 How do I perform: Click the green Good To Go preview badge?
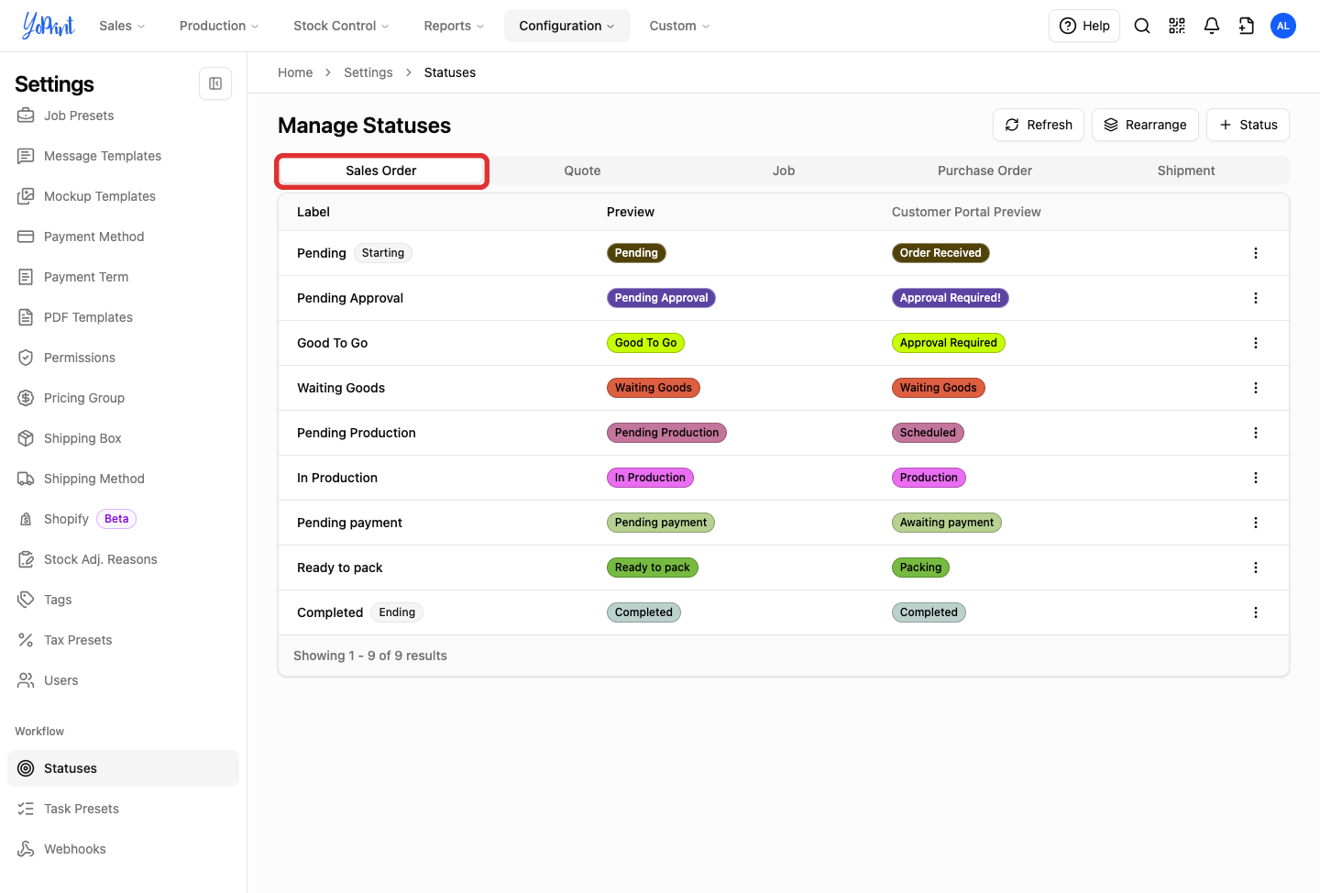pyautogui.click(x=645, y=343)
